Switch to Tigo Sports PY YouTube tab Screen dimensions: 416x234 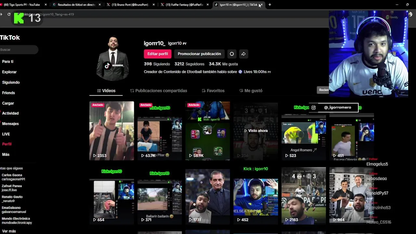coord(22,5)
